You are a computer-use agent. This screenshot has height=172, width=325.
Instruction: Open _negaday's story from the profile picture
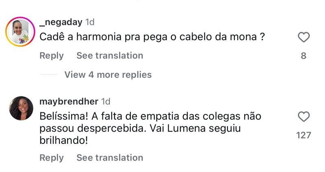point(20,32)
